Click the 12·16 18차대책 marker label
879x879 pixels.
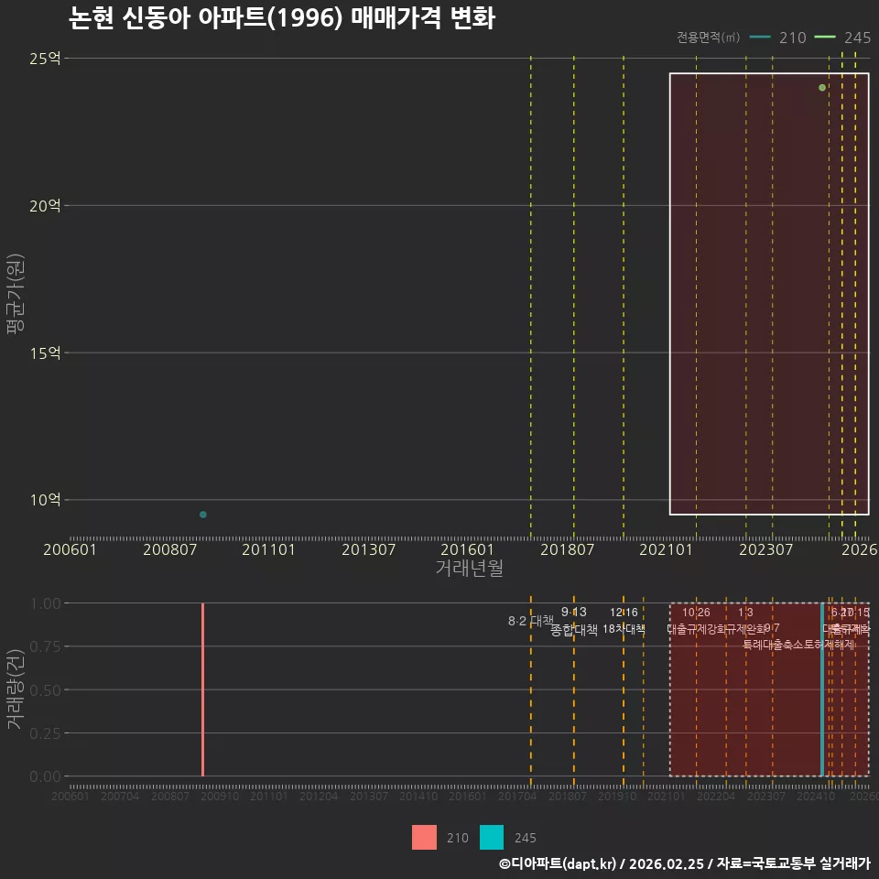click(624, 621)
